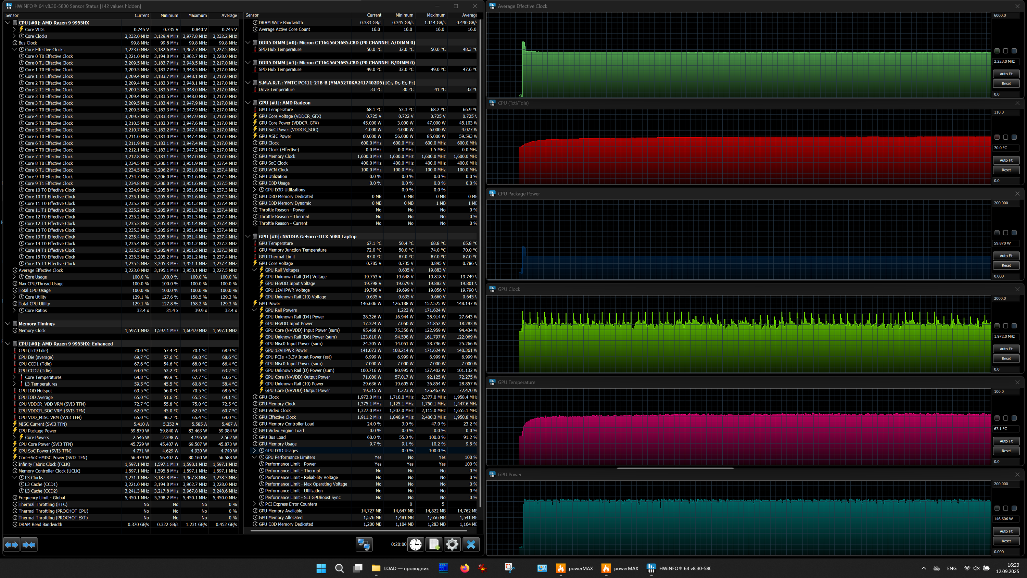The image size is (1027, 578).
Task: Expand the Core VIDs group
Action: click(x=14, y=29)
